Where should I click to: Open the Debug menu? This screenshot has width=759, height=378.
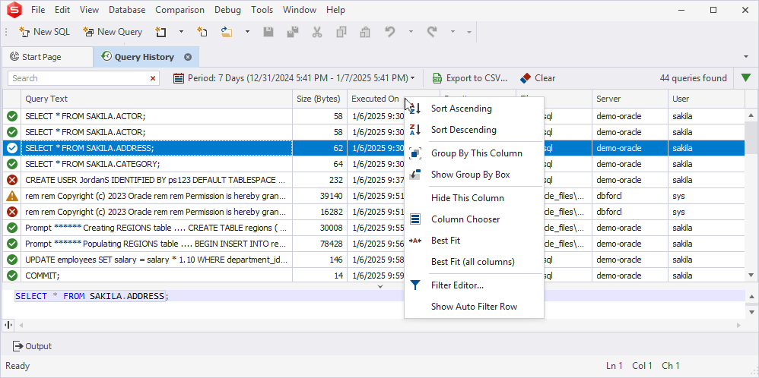[227, 10]
